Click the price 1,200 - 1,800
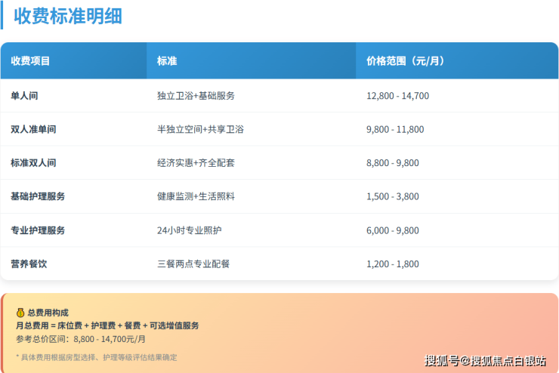 tap(393, 264)
